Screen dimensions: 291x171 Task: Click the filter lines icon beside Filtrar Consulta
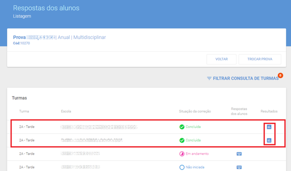pyautogui.click(x=209, y=78)
